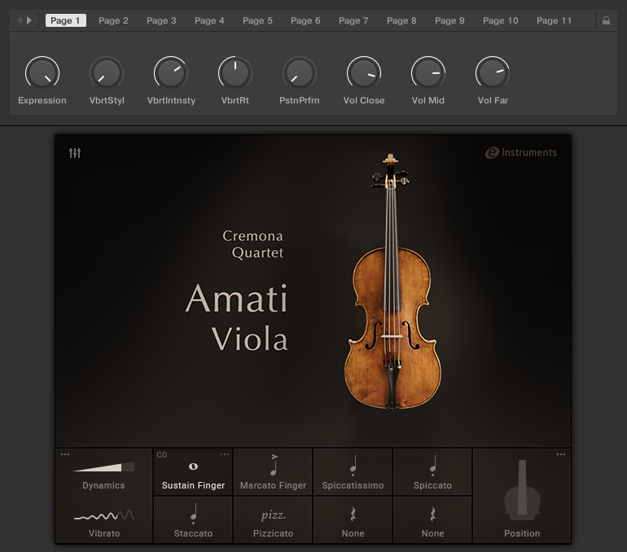Click the Vol Close knob
The width and height of the screenshot is (627, 552).
364,72
